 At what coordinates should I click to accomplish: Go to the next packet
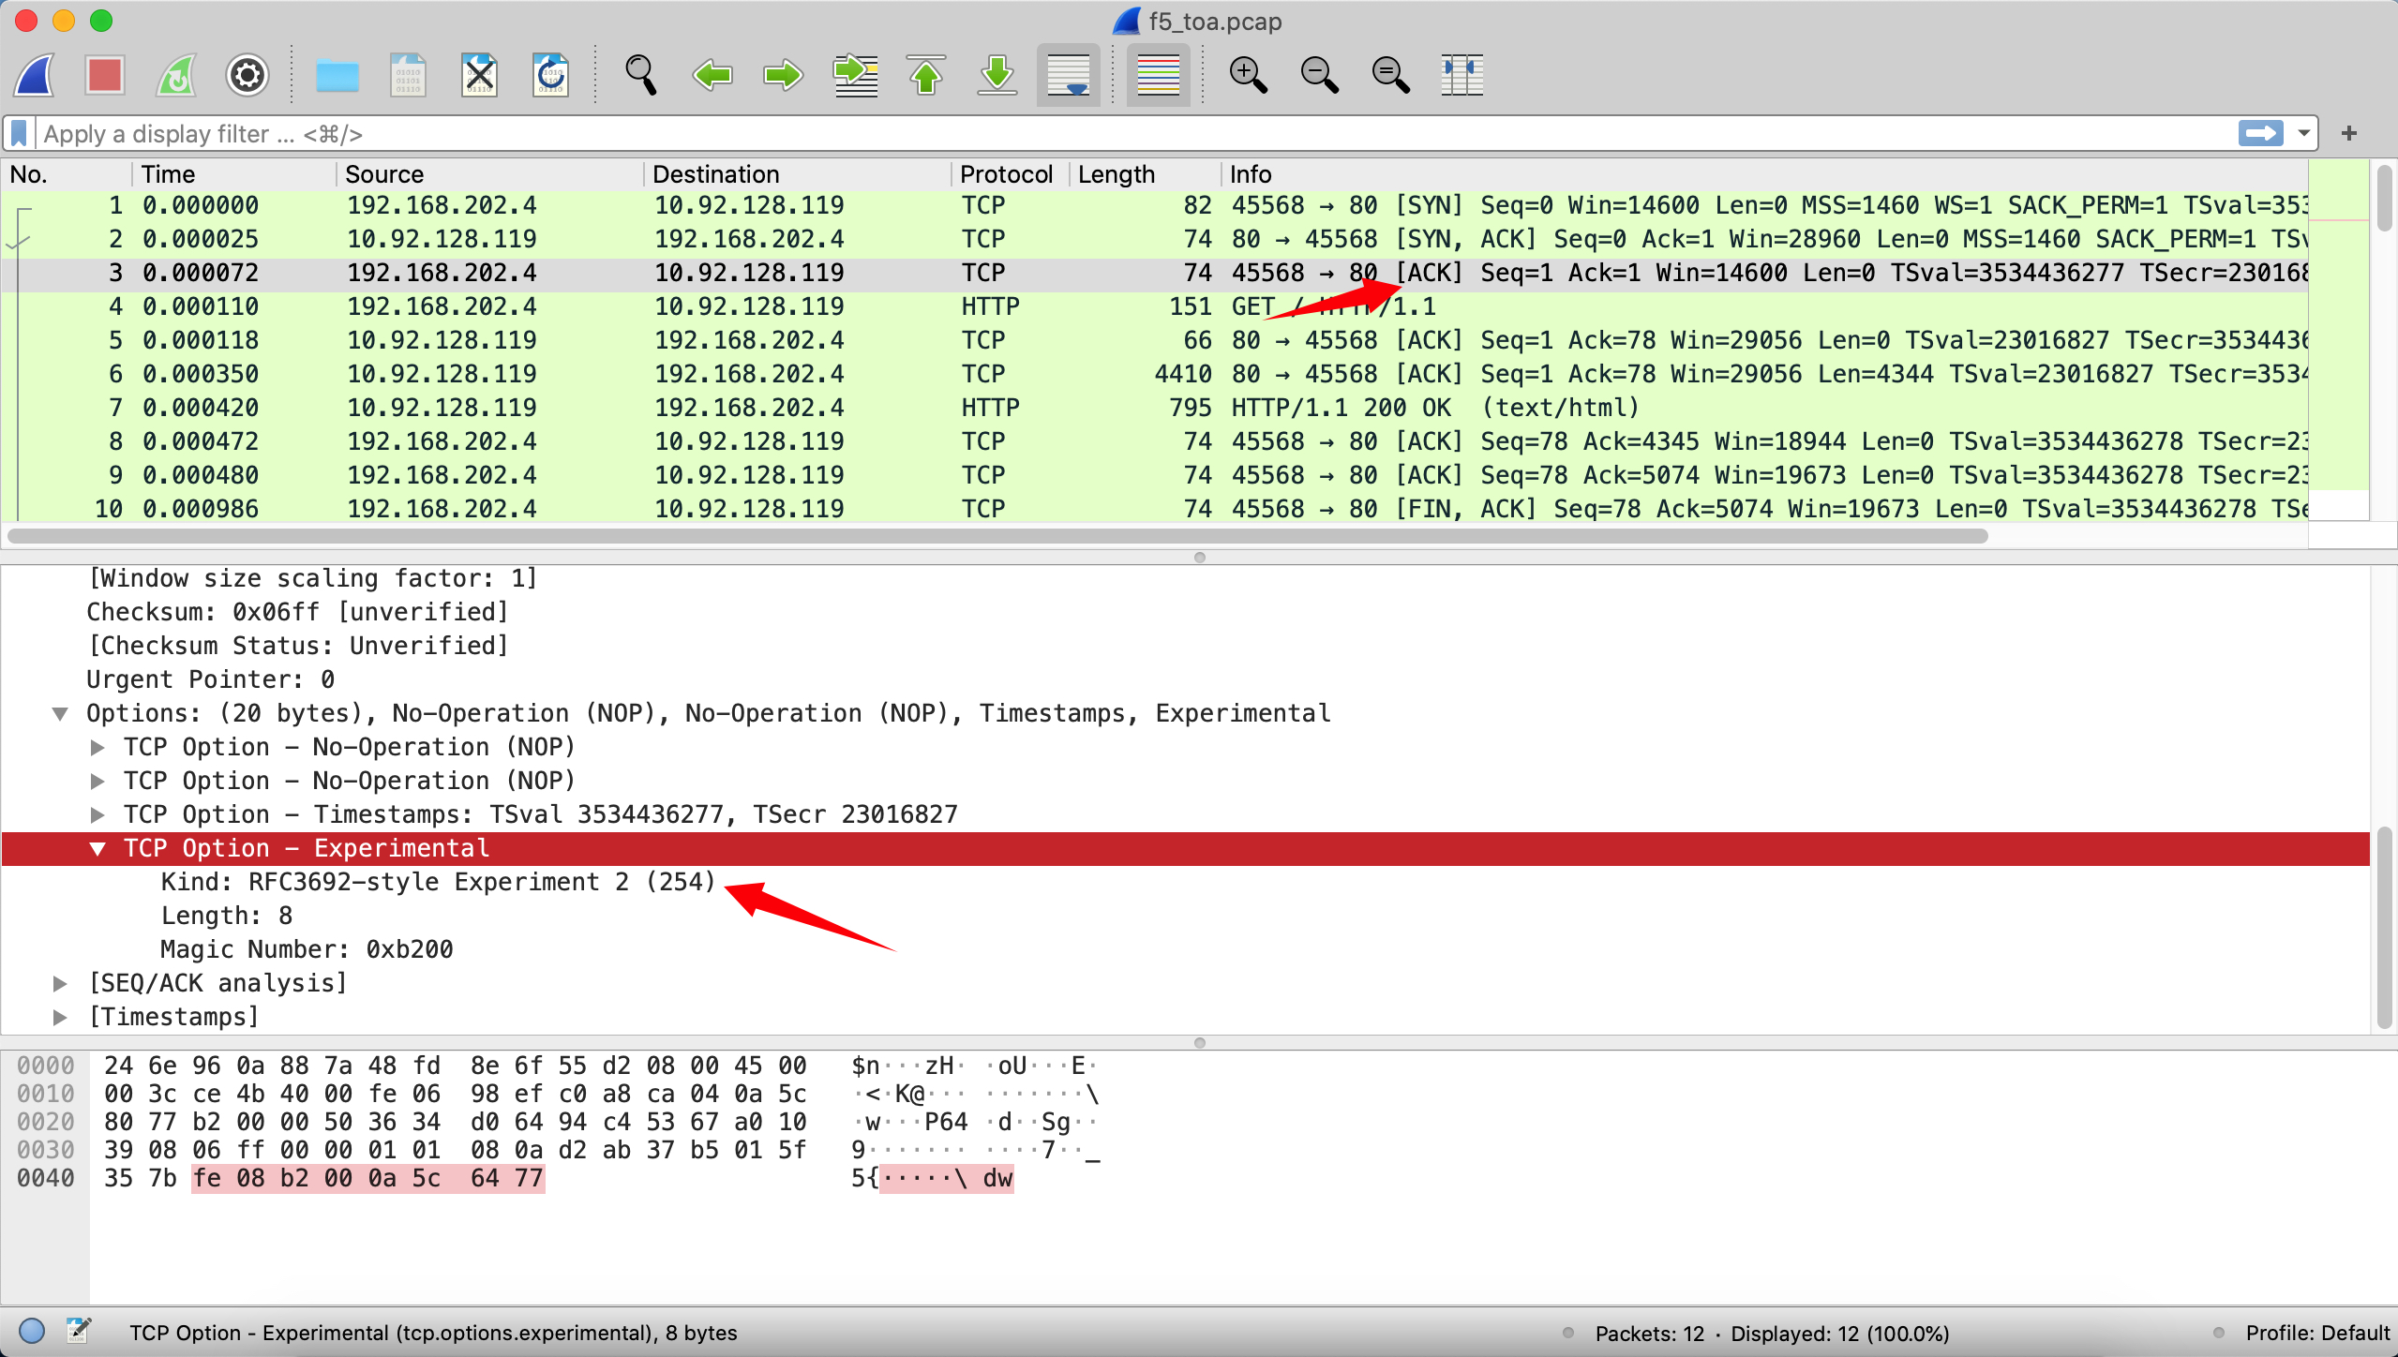click(784, 75)
